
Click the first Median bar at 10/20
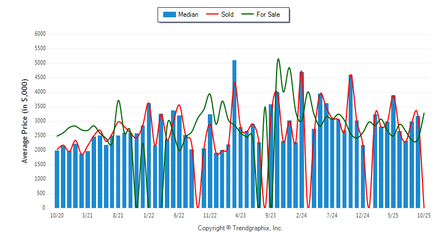(x=57, y=179)
